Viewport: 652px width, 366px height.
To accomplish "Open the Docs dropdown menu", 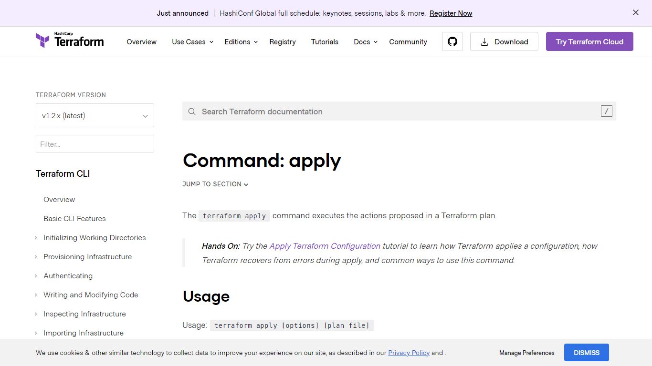I will [x=366, y=42].
